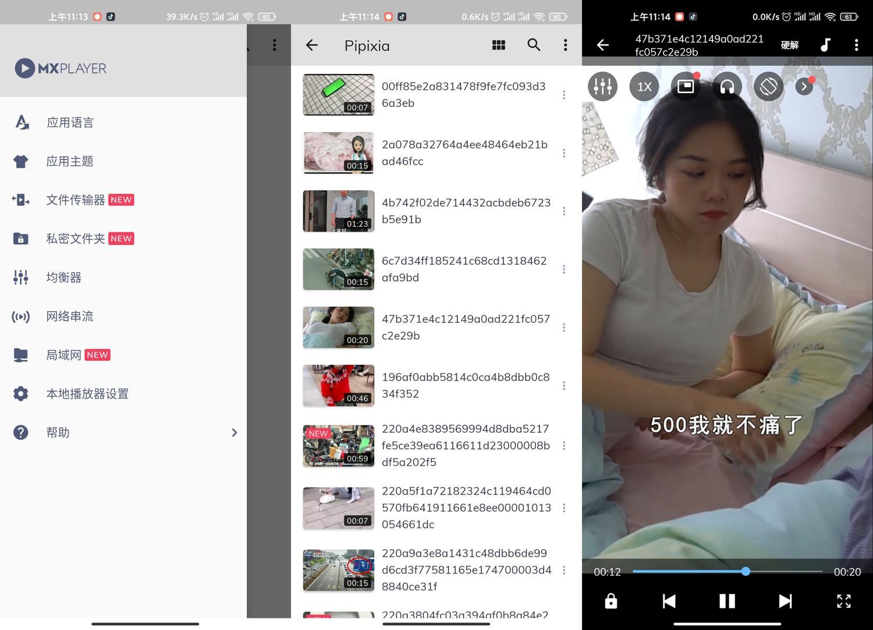Switch Pipixia folder to grid view

pos(498,45)
